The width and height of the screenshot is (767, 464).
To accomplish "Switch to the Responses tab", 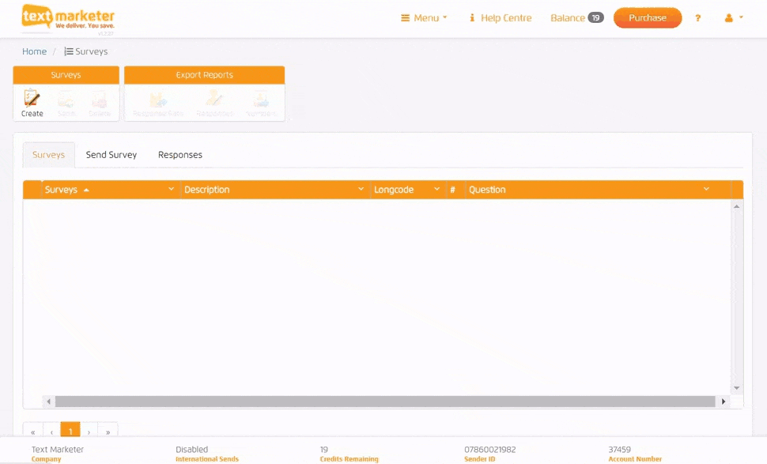I will 180,155.
